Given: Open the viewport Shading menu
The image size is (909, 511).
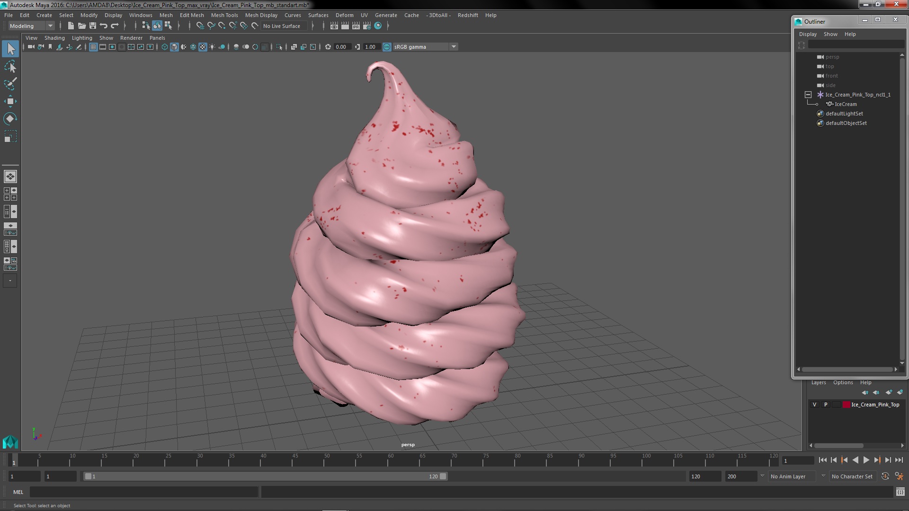Looking at the screenshot, I should (54, 38).
